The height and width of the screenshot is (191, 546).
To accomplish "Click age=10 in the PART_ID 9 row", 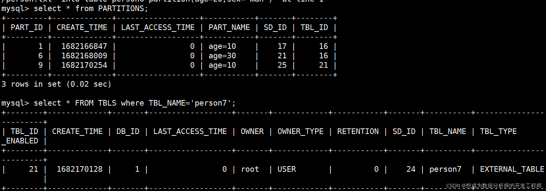I will click(222, 65).
